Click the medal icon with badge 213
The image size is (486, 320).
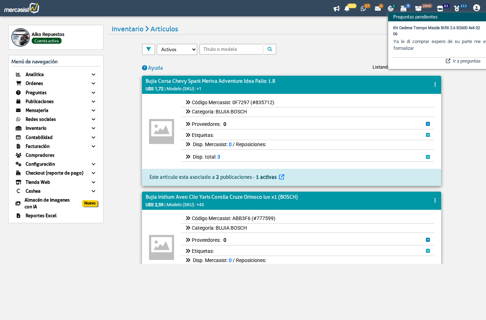pos(457,9)
